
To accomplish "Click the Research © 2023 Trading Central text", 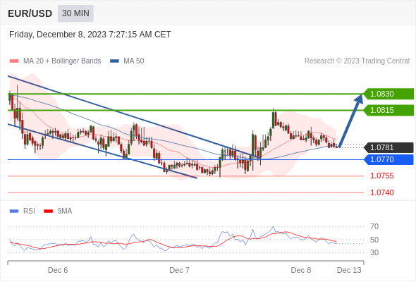I will coord(357,61).
